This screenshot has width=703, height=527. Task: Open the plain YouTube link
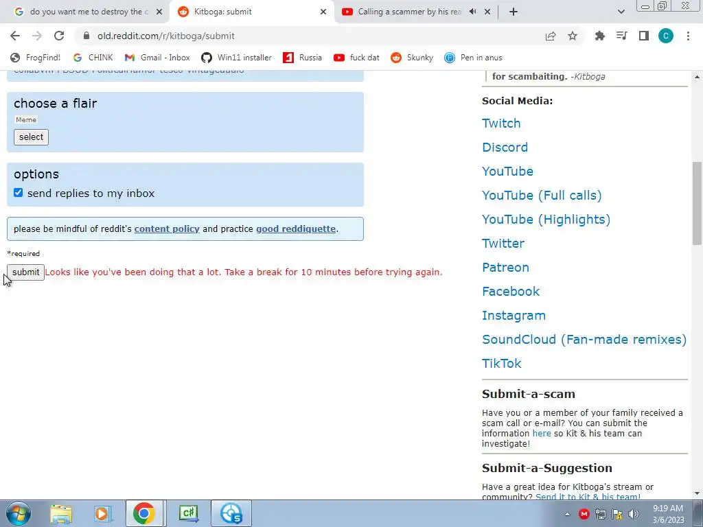pyautogui.click(x=507, y=171)
